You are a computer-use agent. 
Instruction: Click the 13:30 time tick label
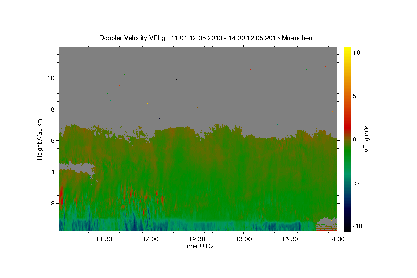[290, 239]
